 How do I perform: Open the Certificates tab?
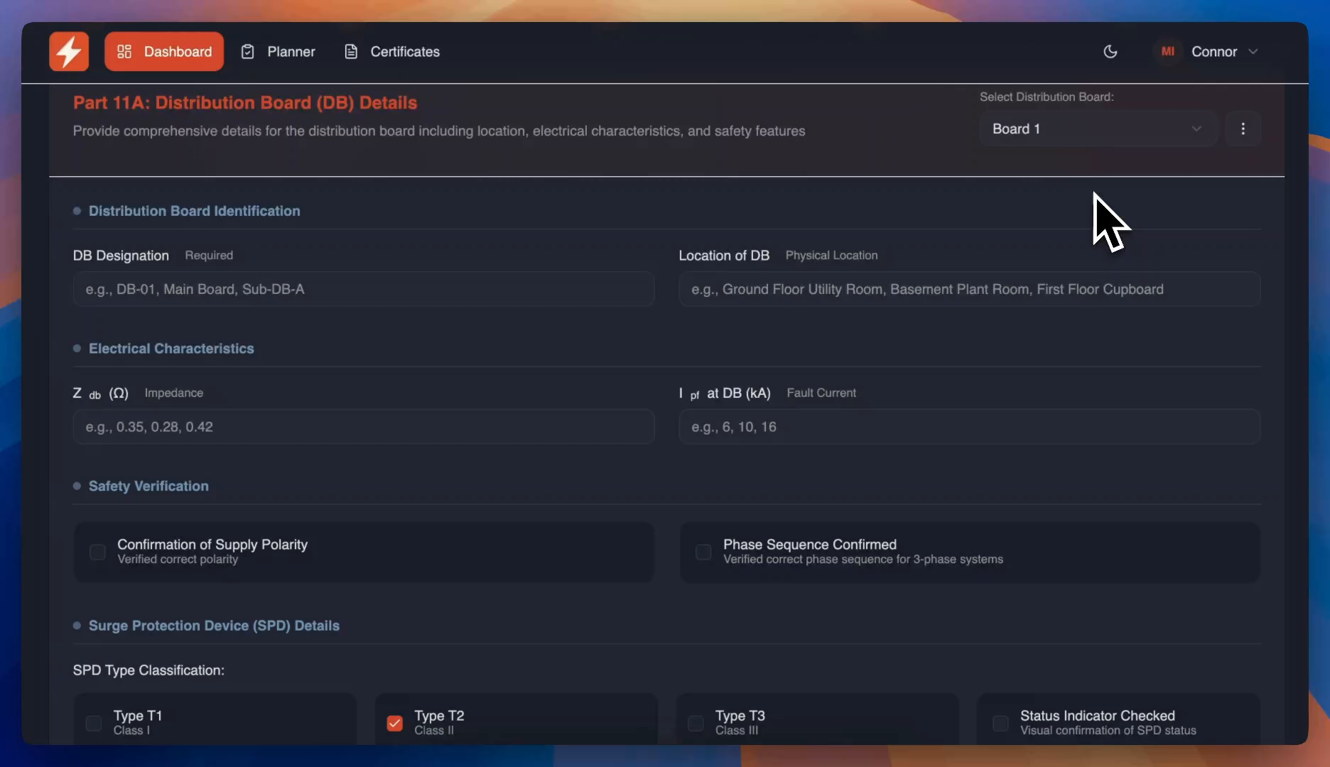click(x=392, y=51)
